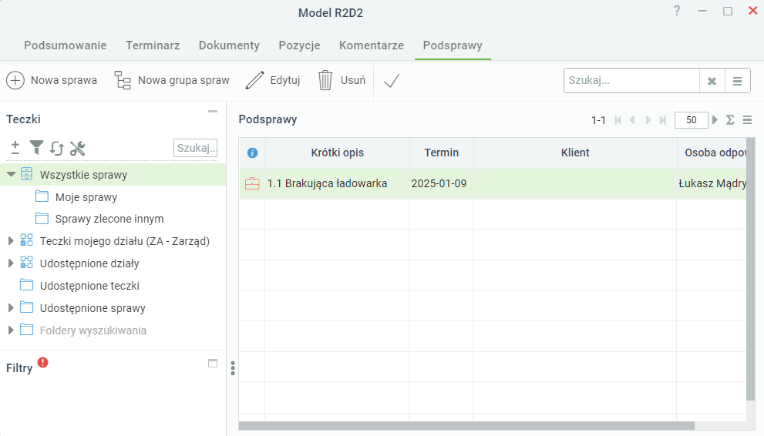Click the sigma summary icon
Screen dimensions: 764x436
coord(730,119)
